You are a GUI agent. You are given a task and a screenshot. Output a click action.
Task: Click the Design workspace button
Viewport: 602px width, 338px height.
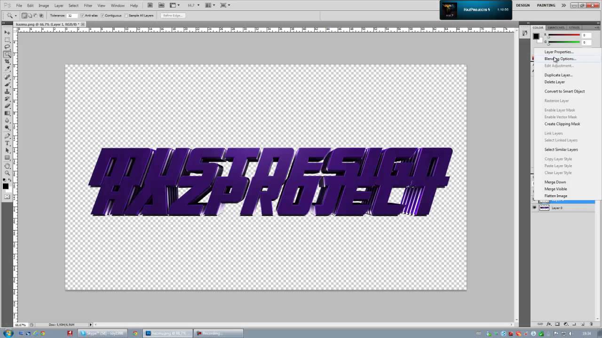pos(523,5)
